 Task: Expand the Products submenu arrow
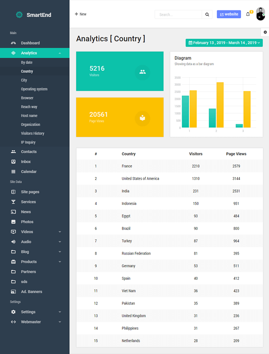pos(60,262)
